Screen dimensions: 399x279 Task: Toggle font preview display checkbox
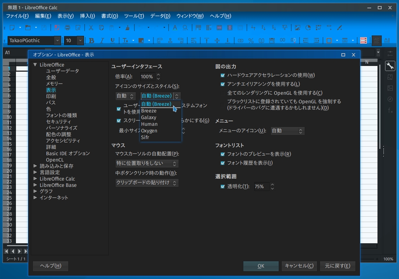[222, 154]
